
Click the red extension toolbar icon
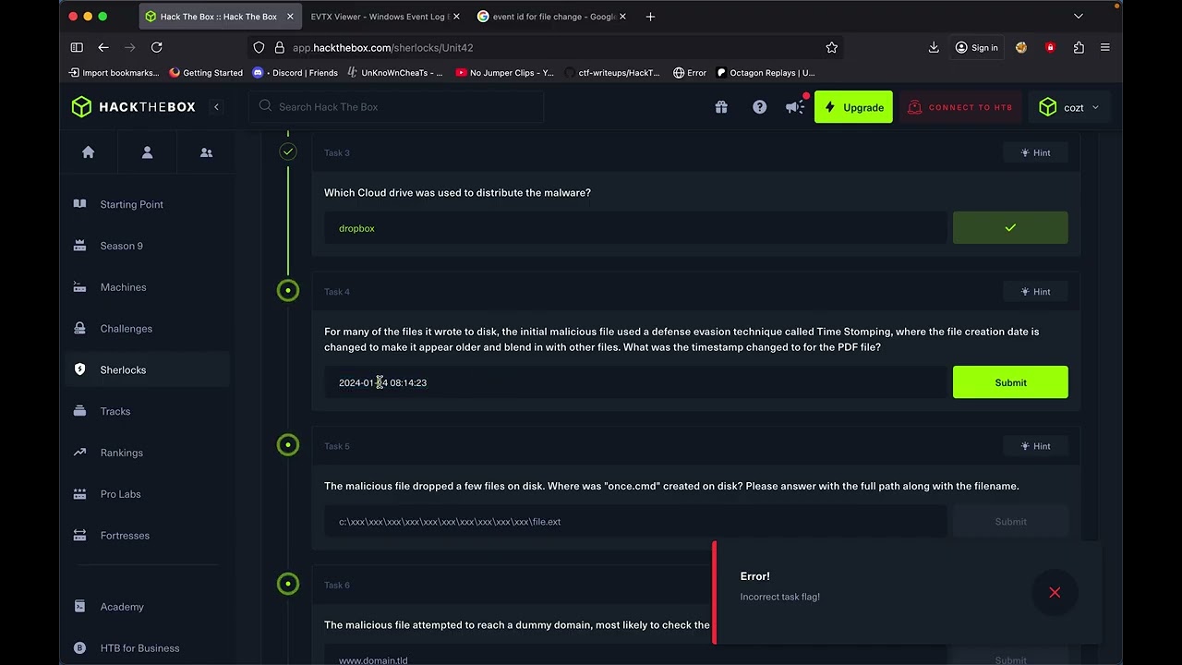[x=1050, y=47]
